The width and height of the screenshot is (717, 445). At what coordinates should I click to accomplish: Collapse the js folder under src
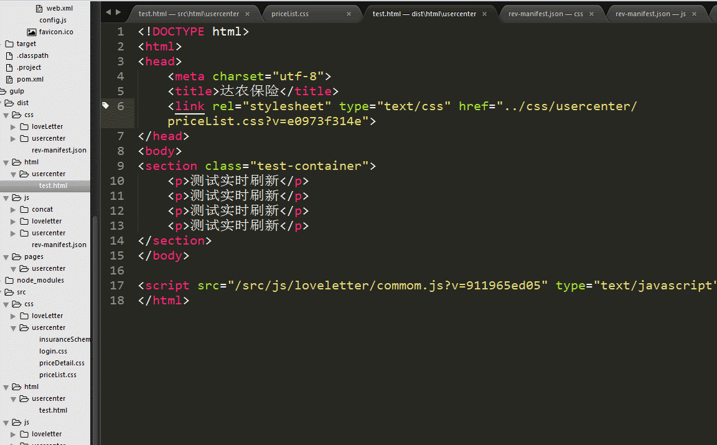[x=6, y=423]
